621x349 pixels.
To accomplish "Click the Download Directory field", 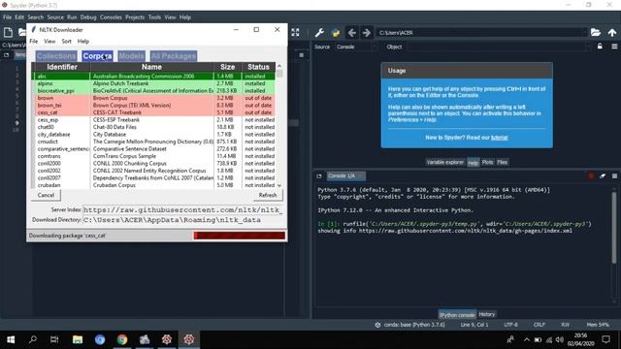I will [182, 220].
